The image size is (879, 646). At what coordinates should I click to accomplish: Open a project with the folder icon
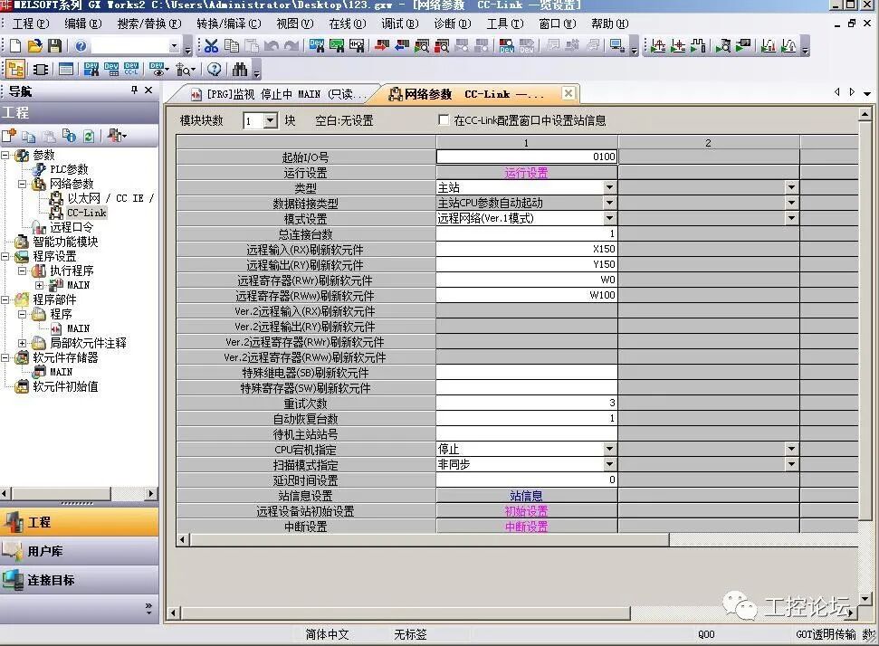34,46
